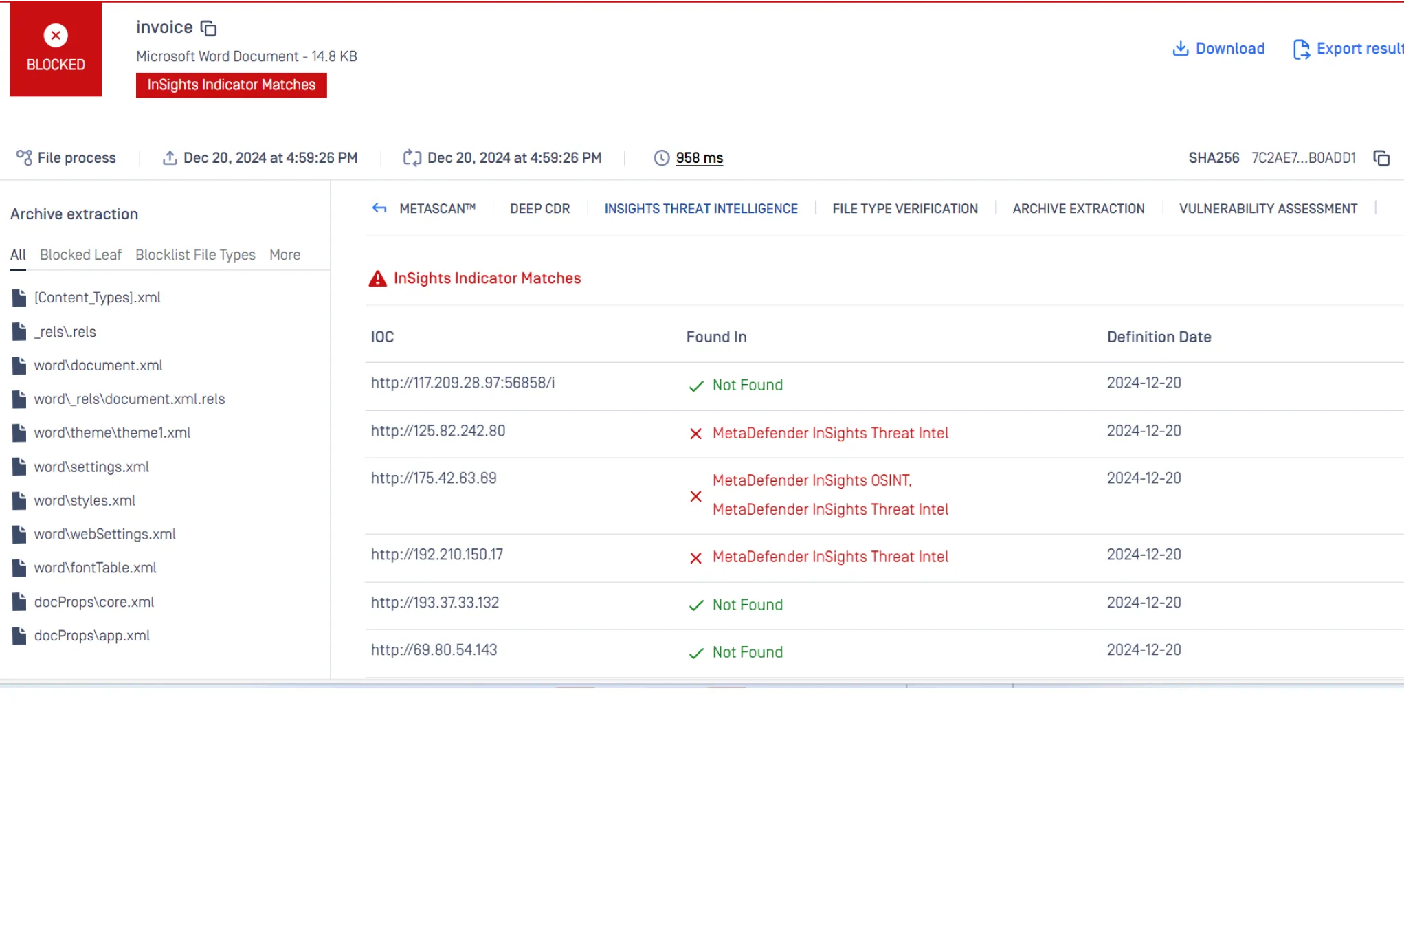This screenshot has width=1404, height=936.
Task: Click the InSights Indicator Matches red badge
Action: pyautogui.click(x=231, y=85)
